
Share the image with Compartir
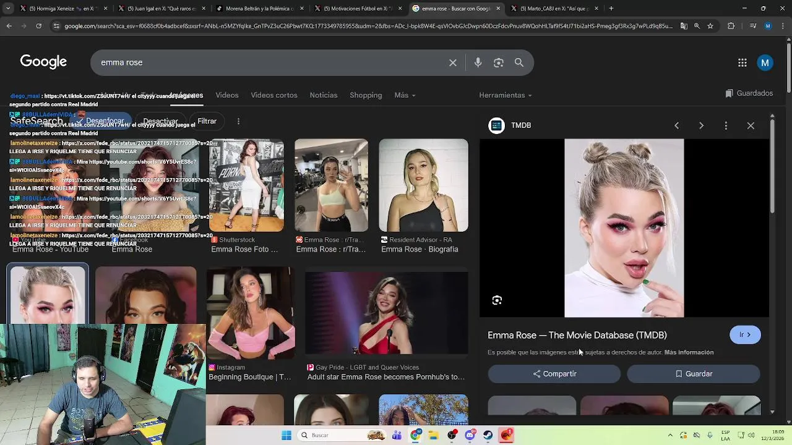(x=554, y=374)
